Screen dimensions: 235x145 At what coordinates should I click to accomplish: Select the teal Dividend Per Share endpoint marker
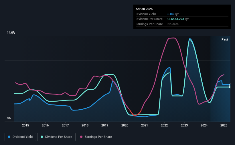coord(230,87)
